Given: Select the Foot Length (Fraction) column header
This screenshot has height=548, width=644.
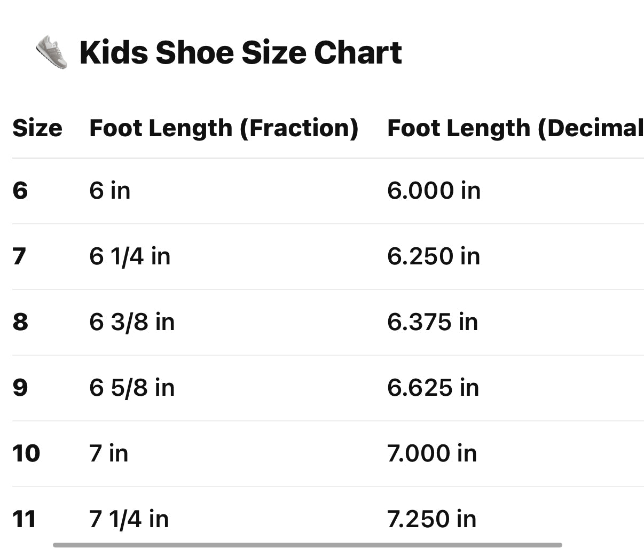Looking at the screenshot, I should (x=224, y=128).
